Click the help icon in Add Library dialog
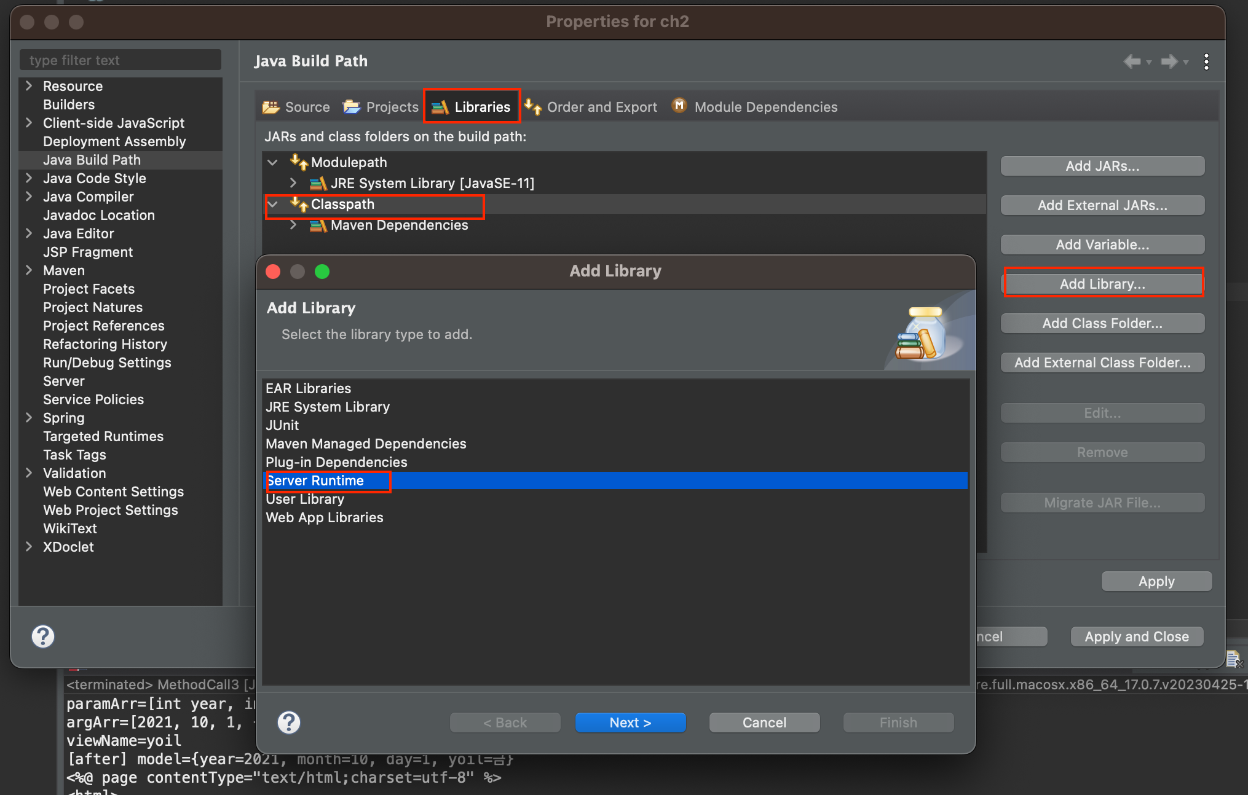The height and width of the screenshot is (795, 1248). [288, 723]
